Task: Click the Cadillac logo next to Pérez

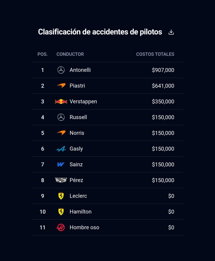Action: click(61, 180)
